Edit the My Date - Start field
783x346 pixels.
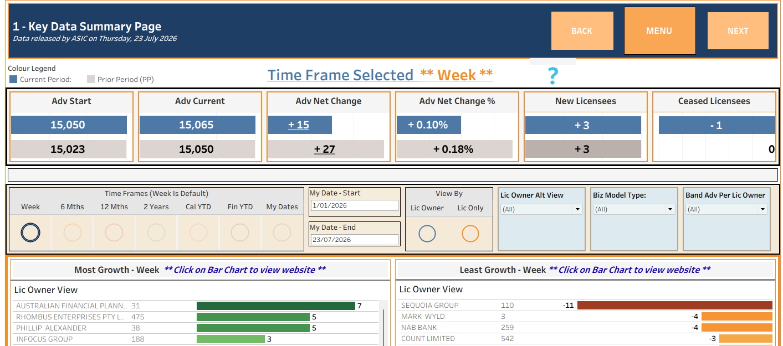(354, 205)
